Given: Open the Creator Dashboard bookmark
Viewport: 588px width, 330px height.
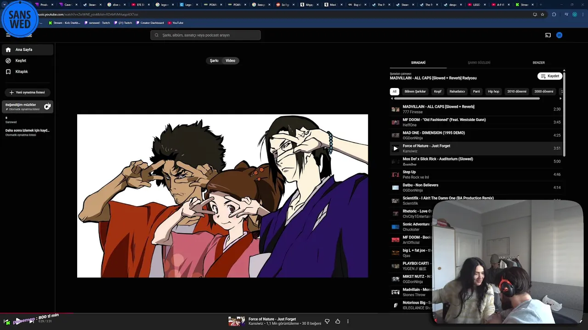Looking at the screenshot, I should pyautogui.click(x=150, y=22).
